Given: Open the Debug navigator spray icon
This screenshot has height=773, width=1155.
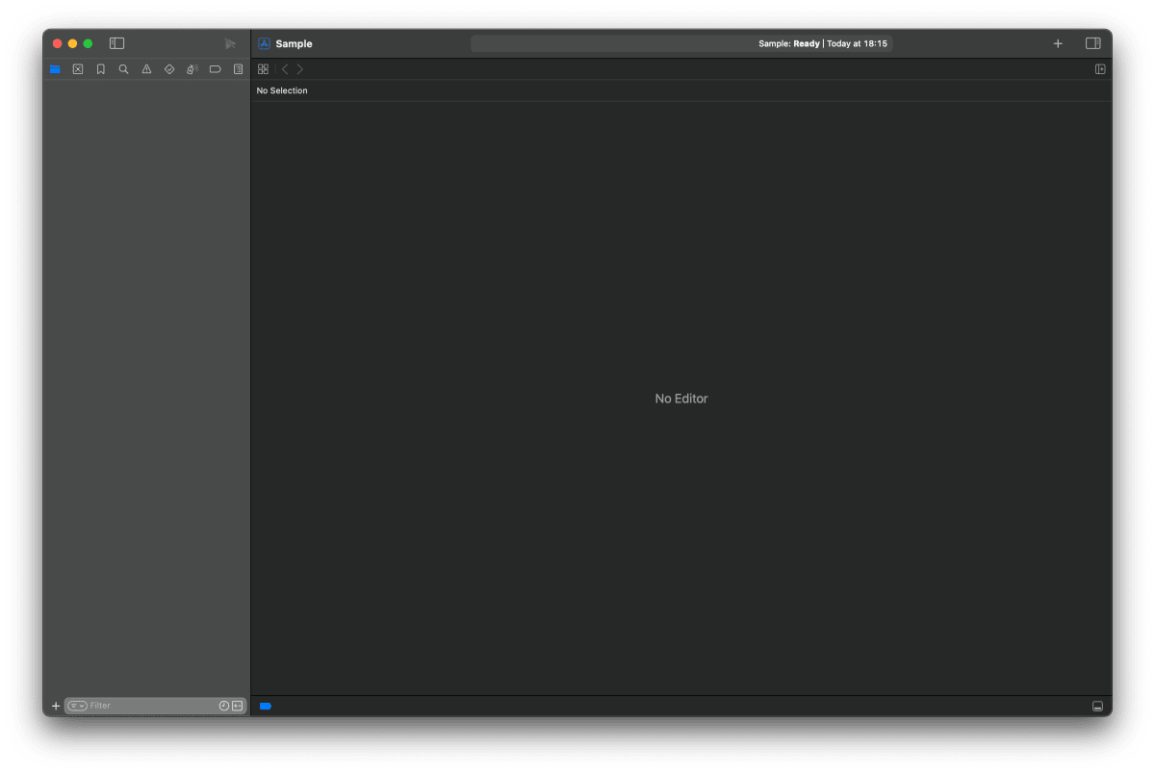Looking at the screenshot, I should tap(192, 69).
